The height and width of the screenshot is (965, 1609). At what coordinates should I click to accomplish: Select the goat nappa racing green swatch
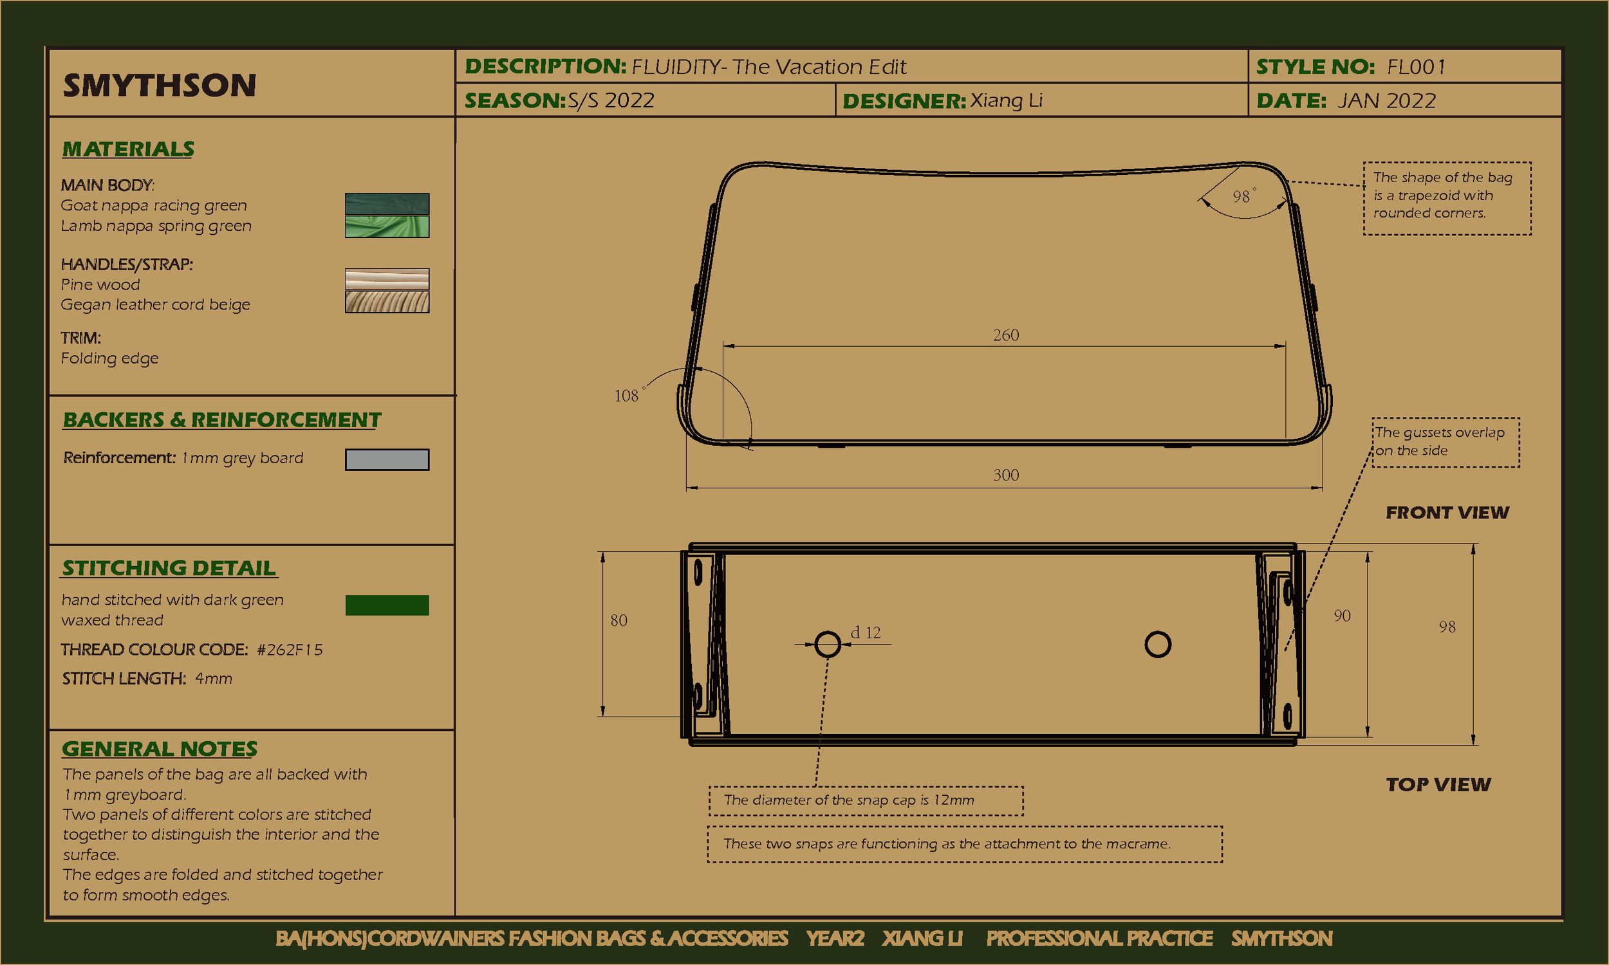point(387,203)
